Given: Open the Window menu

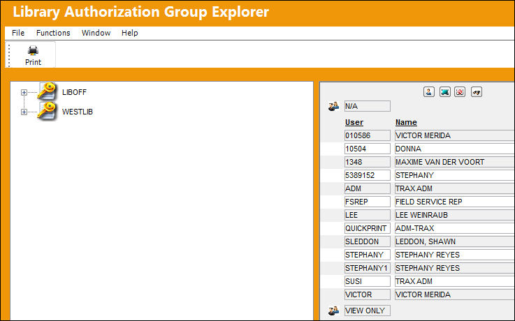Looking at the screenshot, I should 96,33.
